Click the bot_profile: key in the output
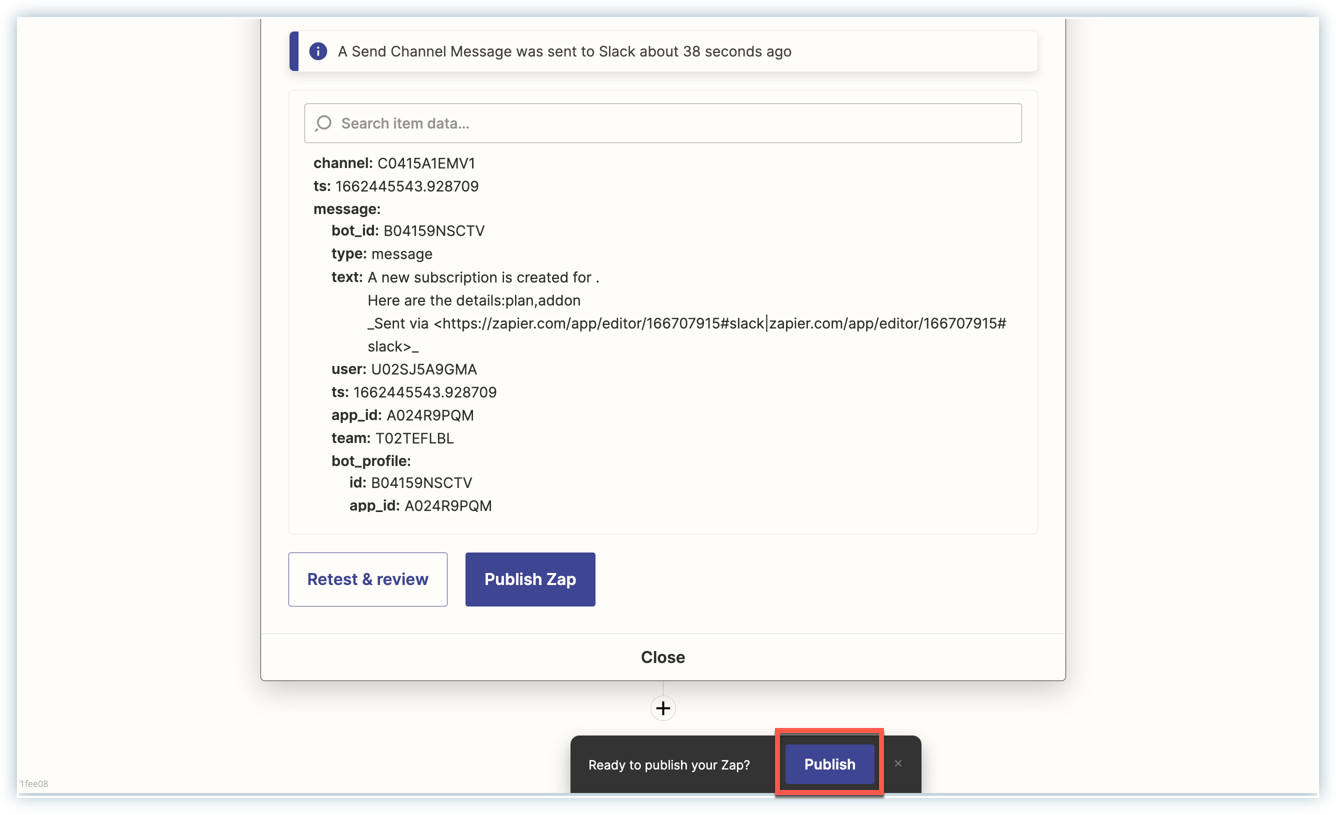The width and height of the screenshot is (1336, 815). [x=371, y=461]
